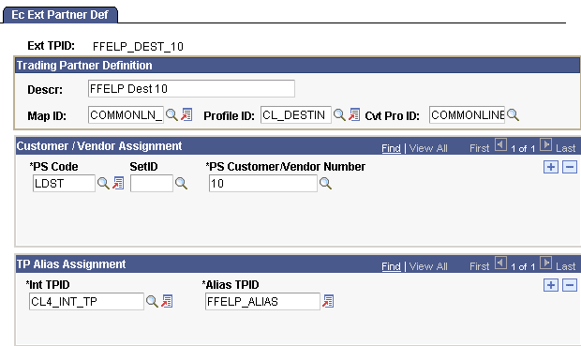Click View All in TP Alias Assignment
The image size is (581, 346).
click(428, 266)
